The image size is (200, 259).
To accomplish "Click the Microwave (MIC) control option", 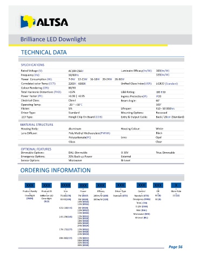I will 142,214.
